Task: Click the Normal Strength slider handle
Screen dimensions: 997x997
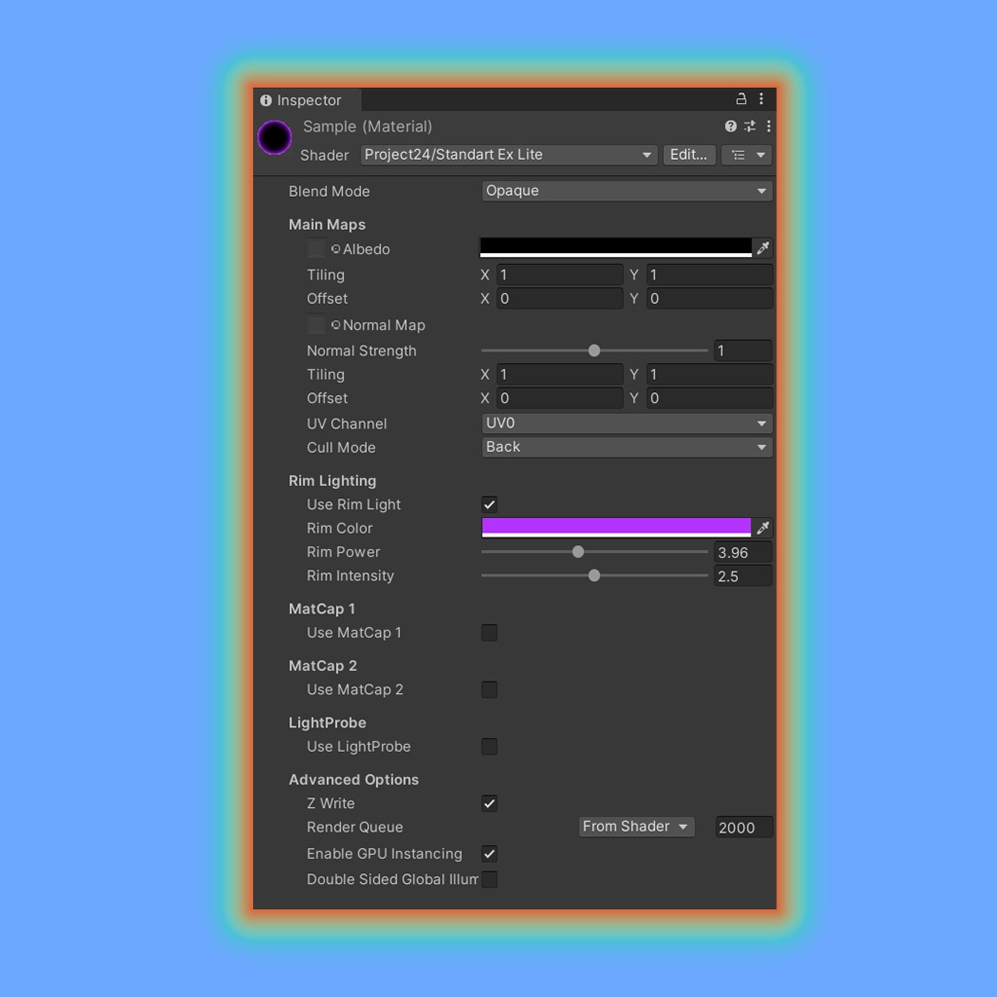Action: 594,351
